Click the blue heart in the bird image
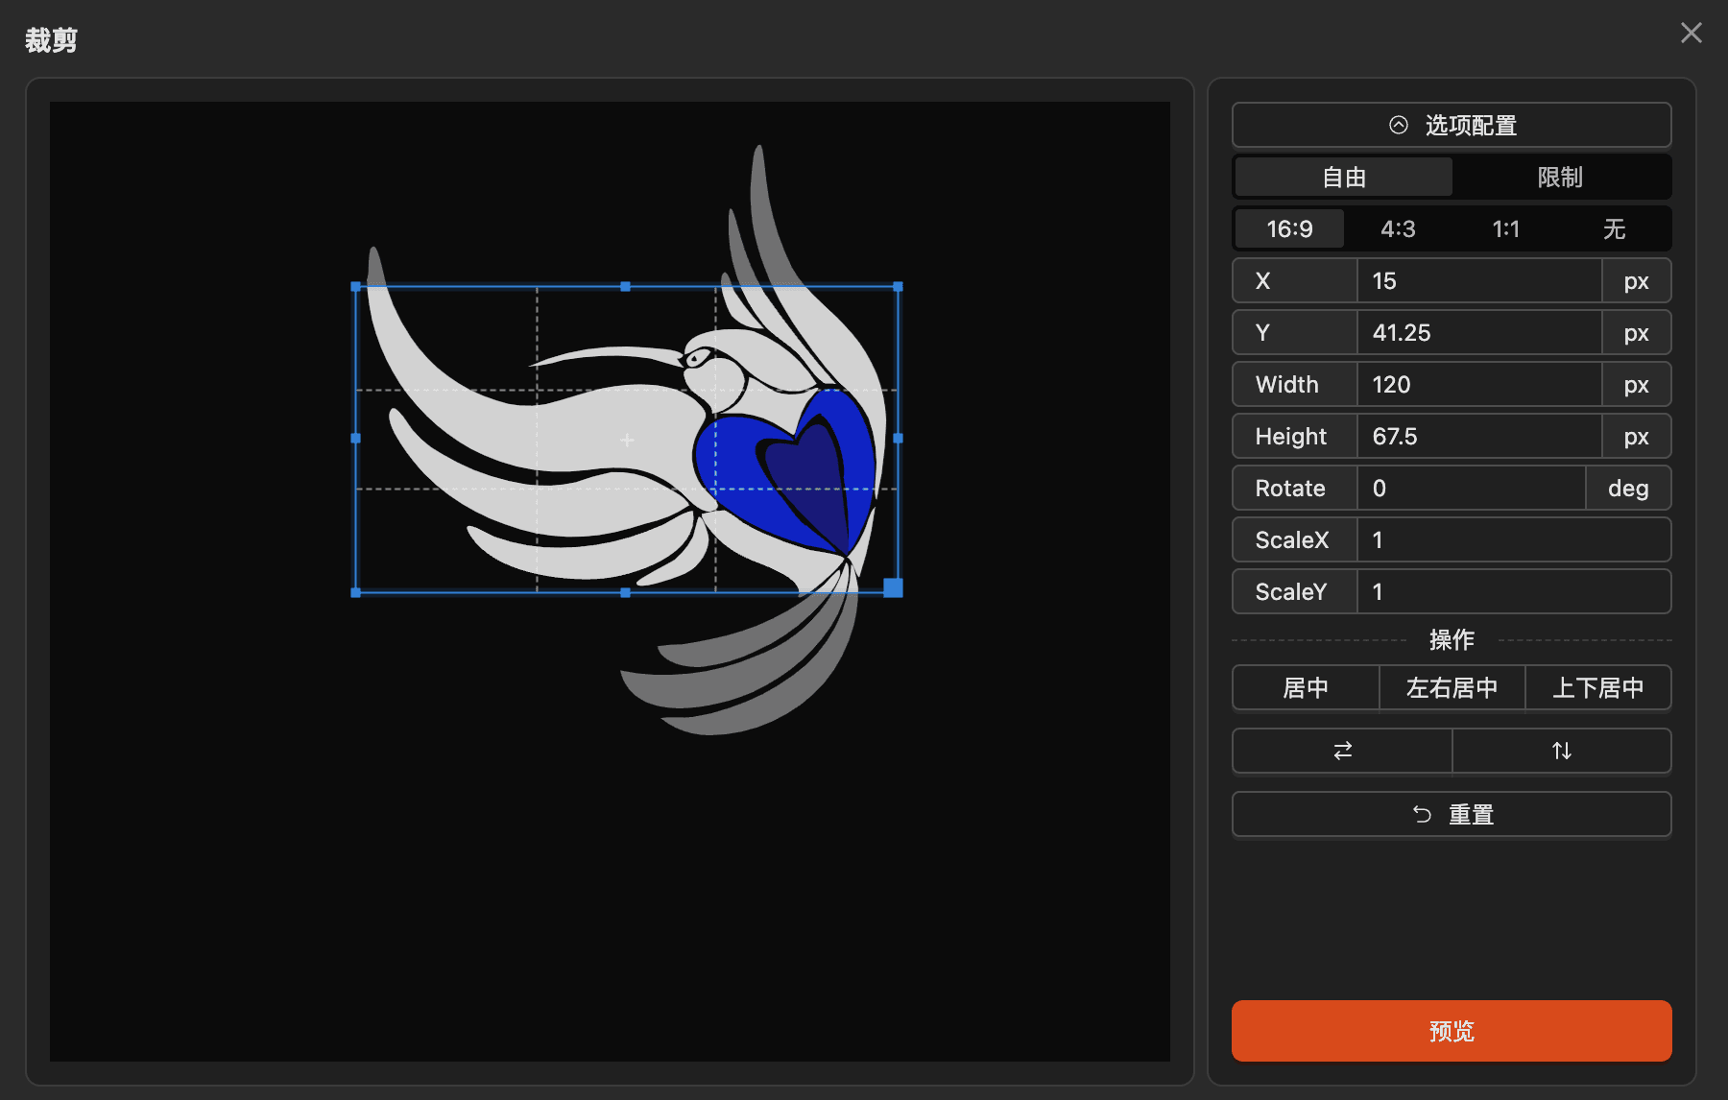This screenshot has width=1728, height=1100. [x=787, y=470]
